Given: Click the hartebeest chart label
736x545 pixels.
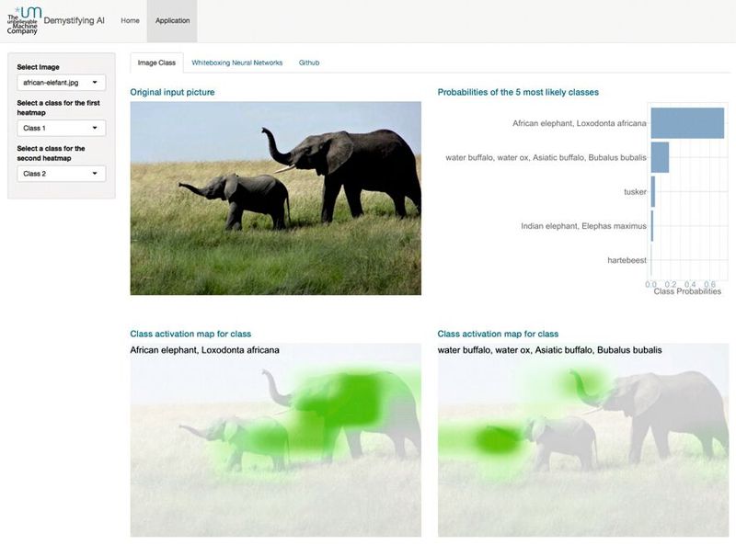Looking at the screenshot, I should coord(627,260).
